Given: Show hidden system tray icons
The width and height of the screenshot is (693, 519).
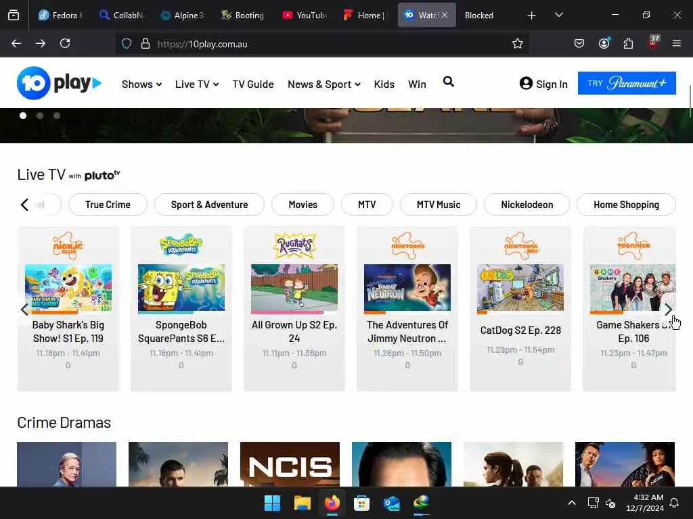Looking at the screenshot, I should 571,503.
